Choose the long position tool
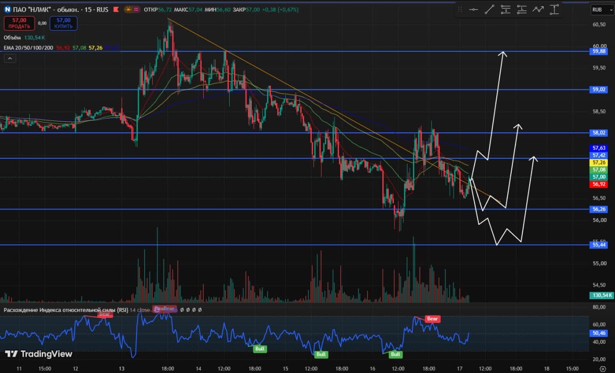 [522, 9]
